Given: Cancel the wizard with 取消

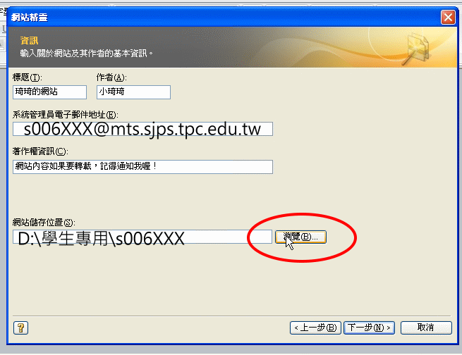Looking at the screenshot, I should pyautogui.click(x=426, y=328).
